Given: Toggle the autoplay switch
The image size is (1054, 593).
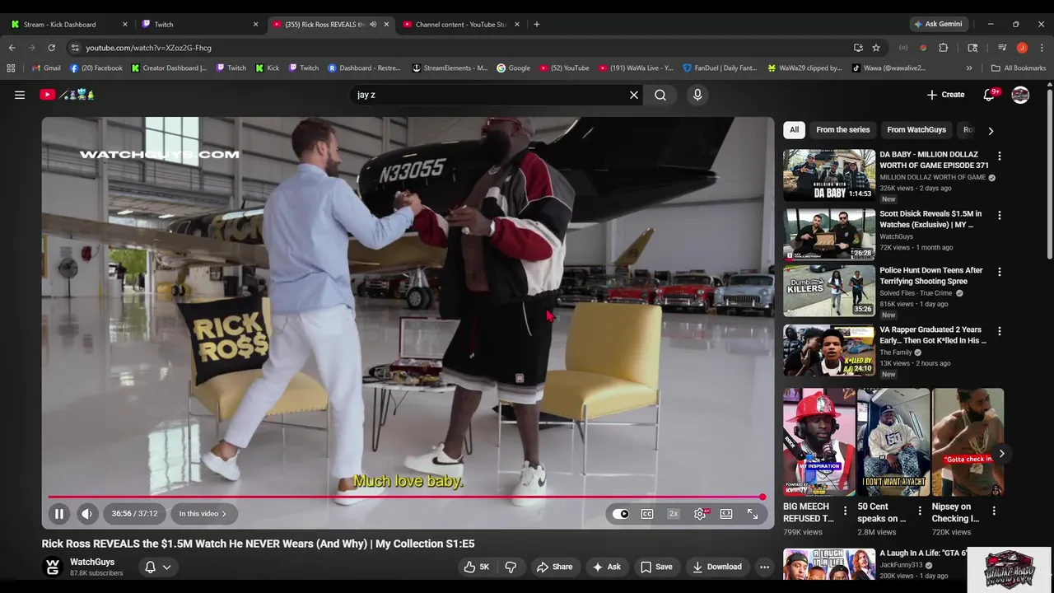Looking at the screenshot, I should 620,514.
